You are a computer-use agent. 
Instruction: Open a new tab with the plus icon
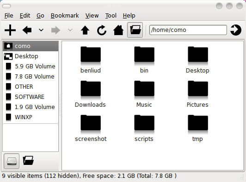click(10, 30)
